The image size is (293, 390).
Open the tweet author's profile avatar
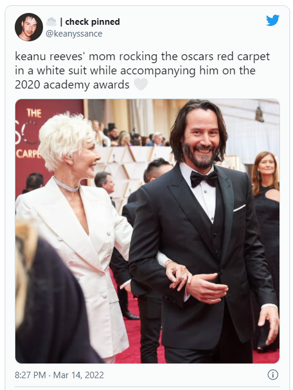29,27
